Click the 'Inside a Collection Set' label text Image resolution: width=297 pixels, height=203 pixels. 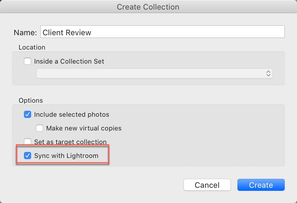[x=69, y=61]
